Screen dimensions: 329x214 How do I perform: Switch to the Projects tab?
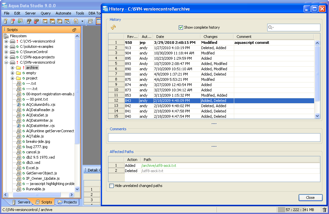pyautogui.click(x=67, y=202)
